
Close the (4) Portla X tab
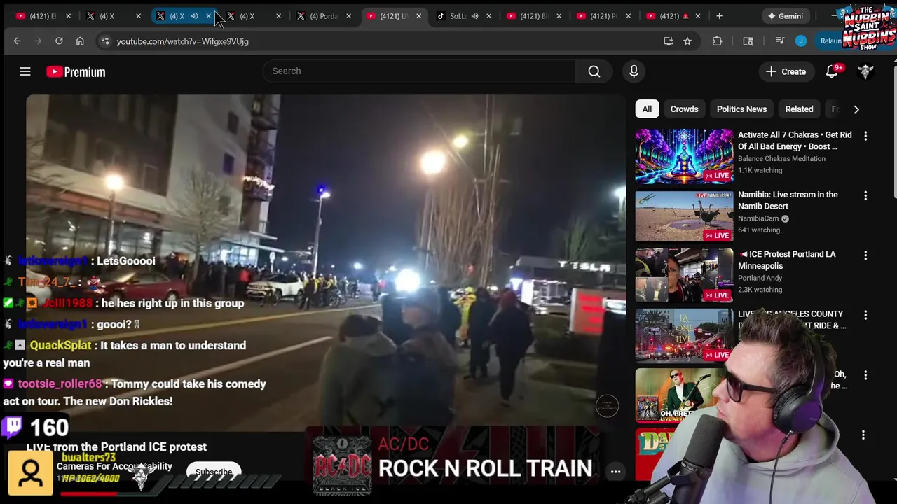point(348,16)
